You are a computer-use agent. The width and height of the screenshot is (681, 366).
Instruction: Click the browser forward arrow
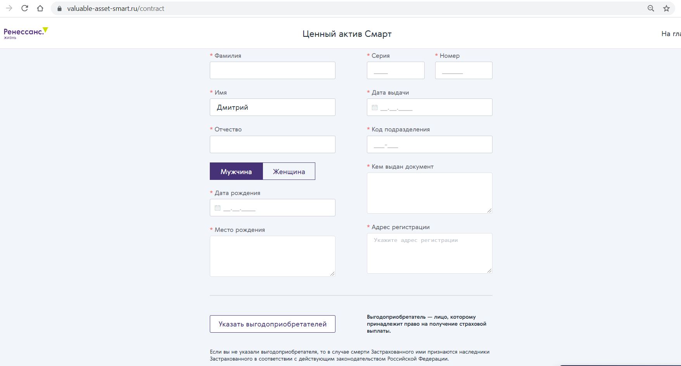click(x=9, y=8)
